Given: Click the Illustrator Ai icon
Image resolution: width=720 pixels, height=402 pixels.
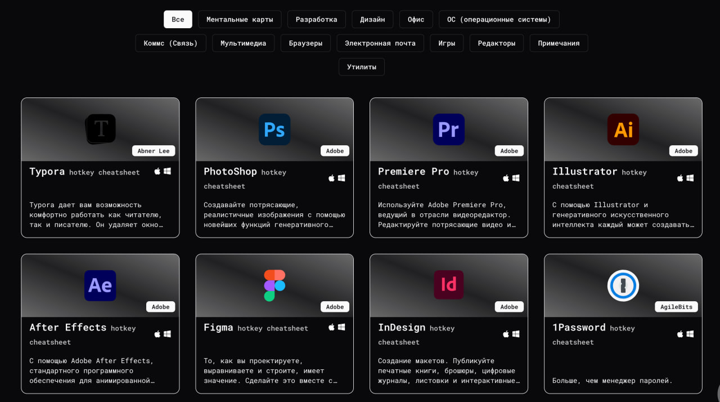Looking at the screenshot, I should pos(623,129).
